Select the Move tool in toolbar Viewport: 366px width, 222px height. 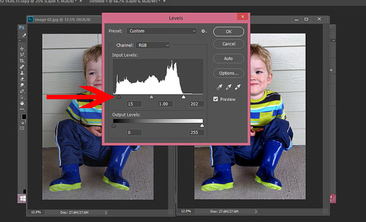22,49
